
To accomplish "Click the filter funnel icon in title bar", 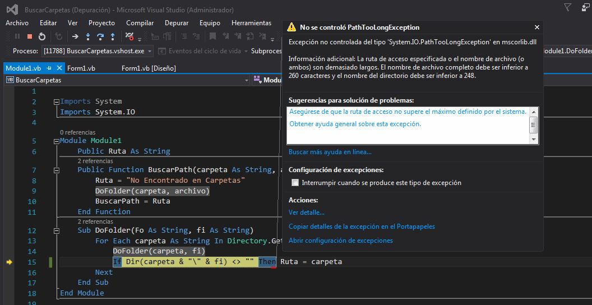I will click(x=567, y=7).
